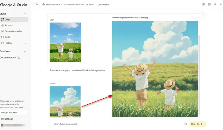Expand the History submenu chevron
The image size is (223, 130).
(x=25, y=43)
